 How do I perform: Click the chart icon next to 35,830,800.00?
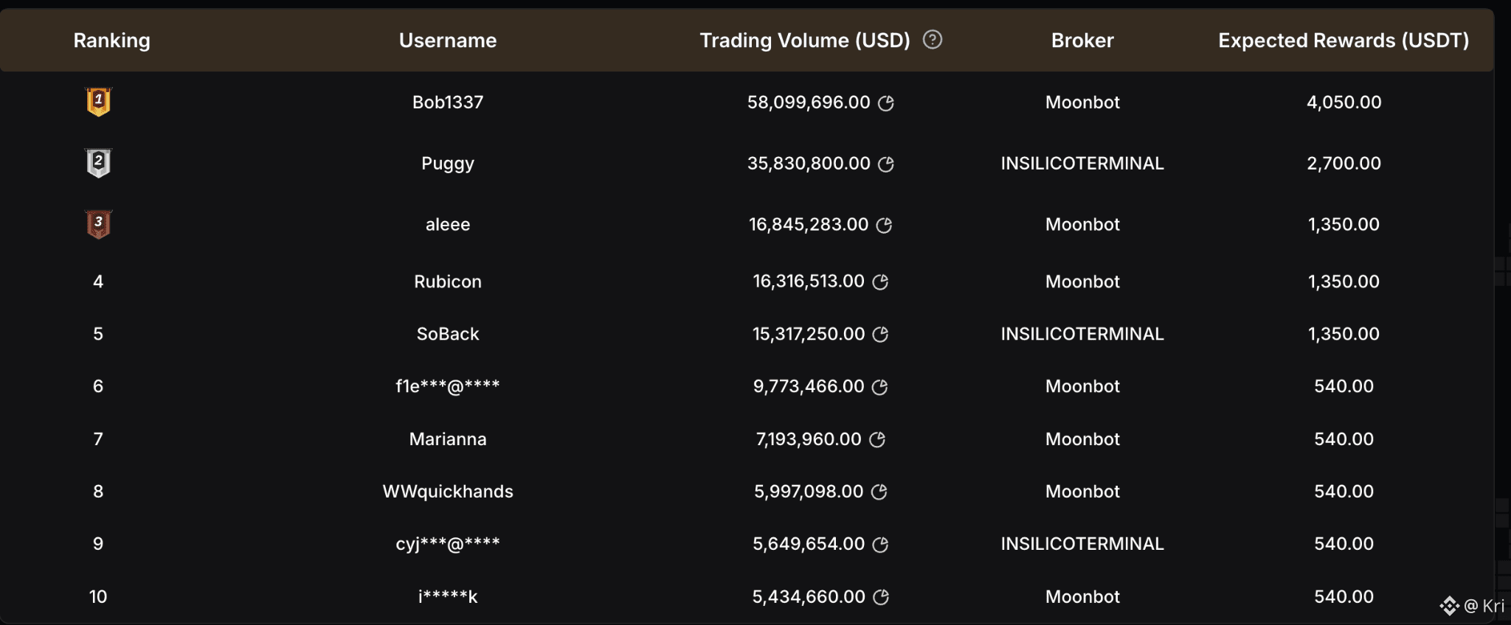coord(886,164)
